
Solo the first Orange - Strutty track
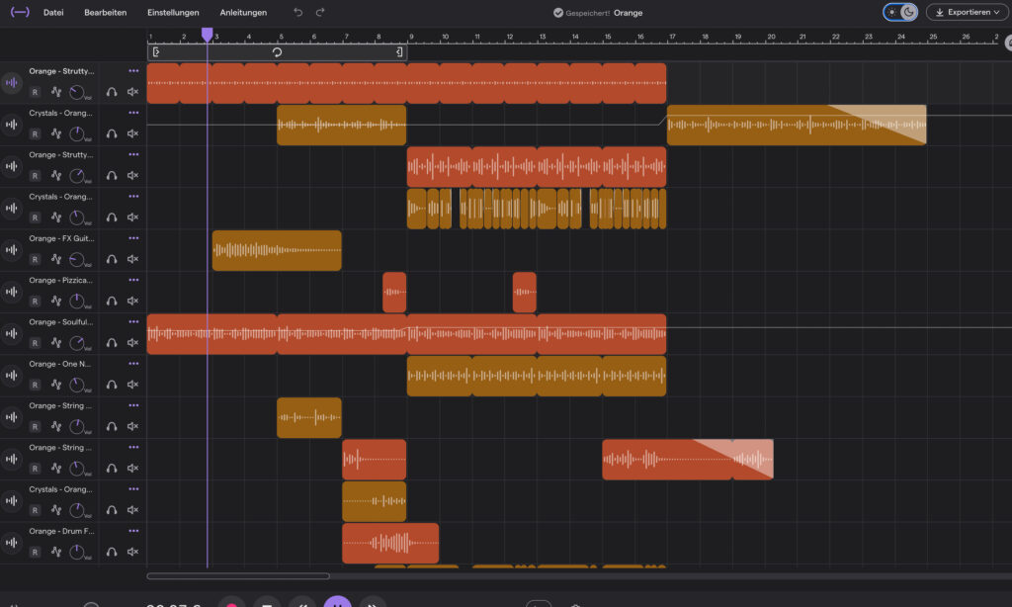[x=112, y=92]
